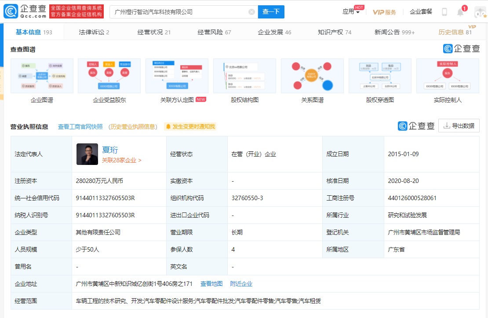Viewport: 488px width, 318px height.
Task: Click the company address text
Action: (134, 284)
